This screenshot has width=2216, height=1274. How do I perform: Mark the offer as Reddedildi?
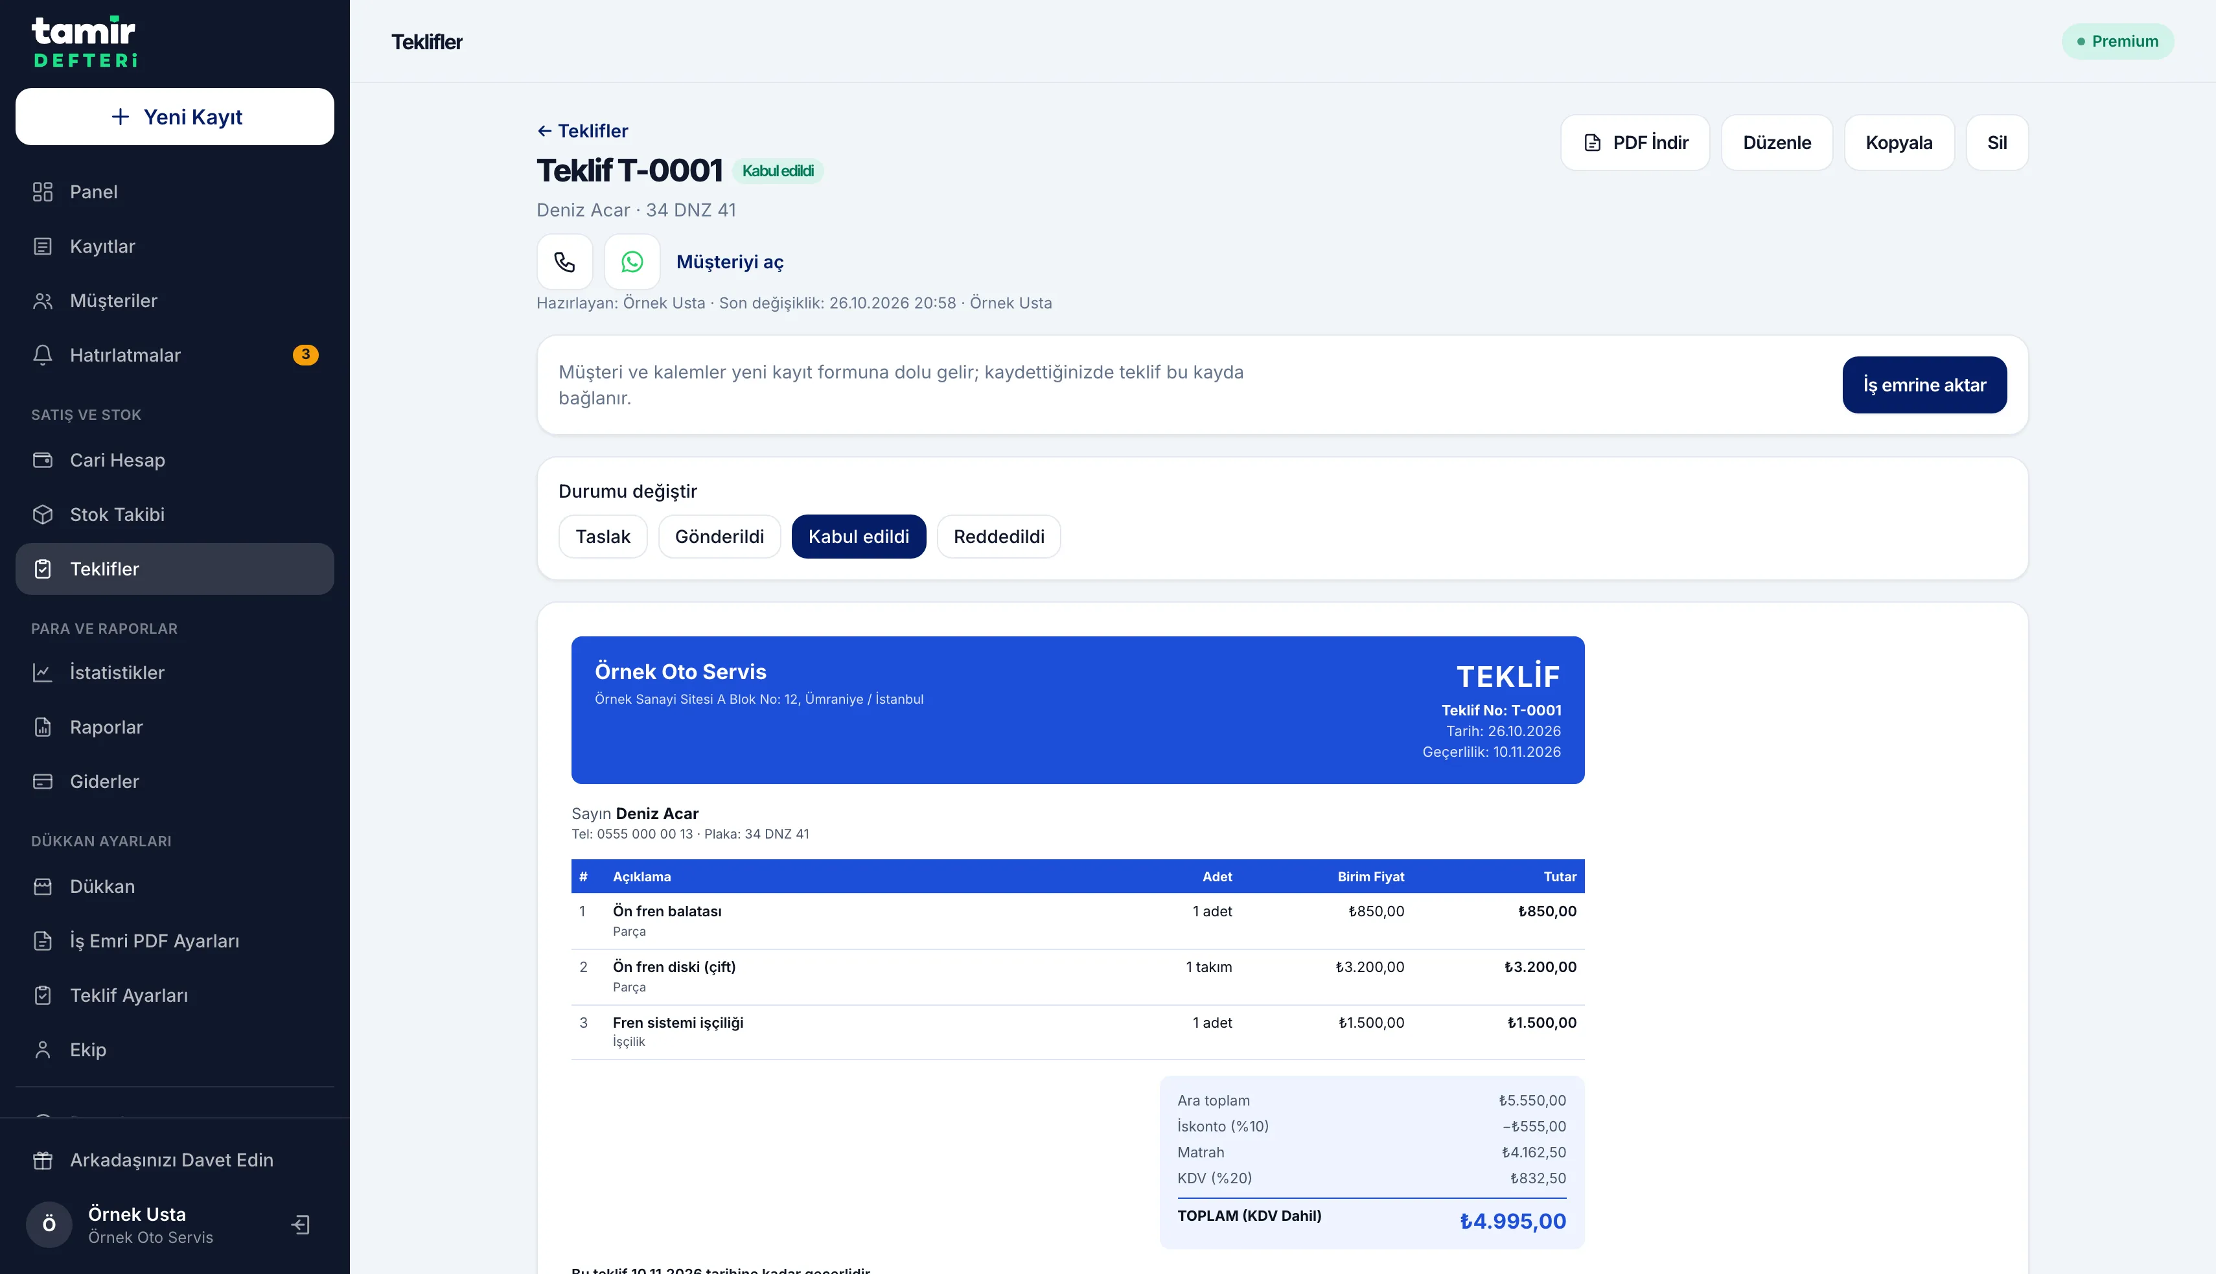pyautogui.click(x=998, y=537)
